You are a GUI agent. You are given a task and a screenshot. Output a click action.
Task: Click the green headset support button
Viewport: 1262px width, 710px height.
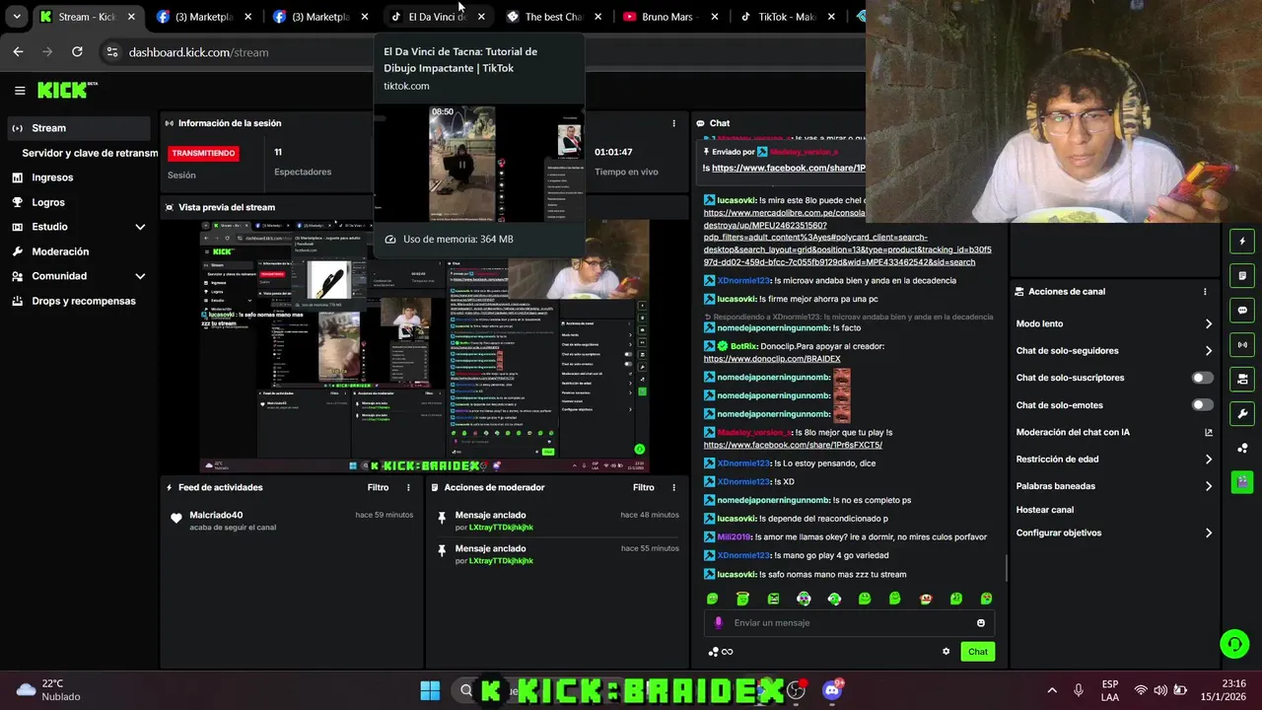pyautogui.click(x=1233, y=644)
